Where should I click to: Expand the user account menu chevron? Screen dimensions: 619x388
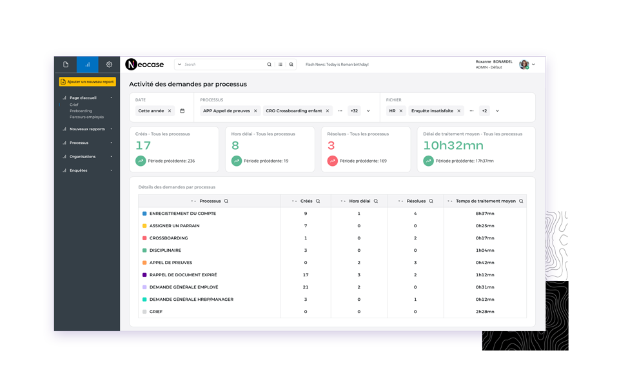(x=533, y=65)
